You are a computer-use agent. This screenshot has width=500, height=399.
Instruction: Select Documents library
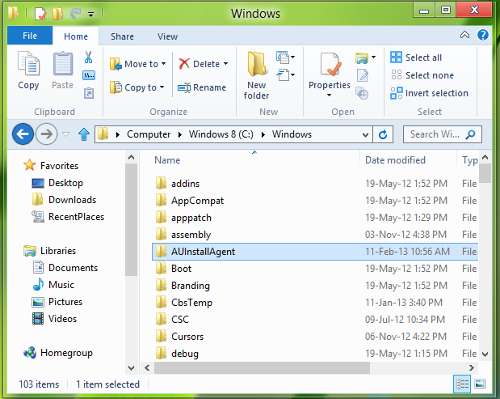pos(65,268)
